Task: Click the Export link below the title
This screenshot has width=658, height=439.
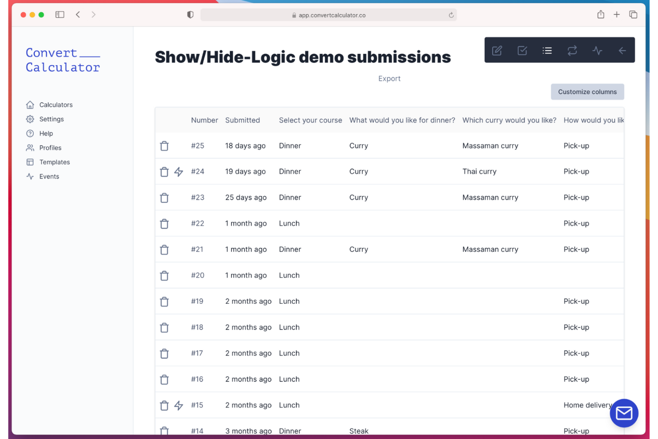Action: click(389, 78)
